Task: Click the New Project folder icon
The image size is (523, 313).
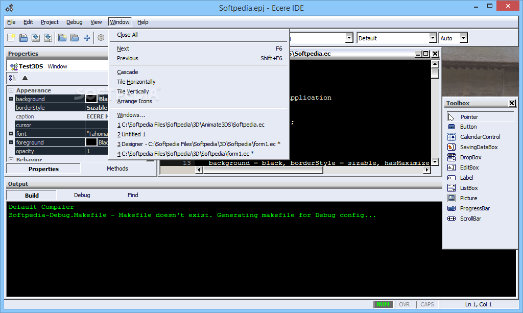Action: [x=62, y=38]
